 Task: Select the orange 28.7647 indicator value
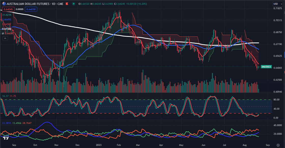tap(27, 123)
